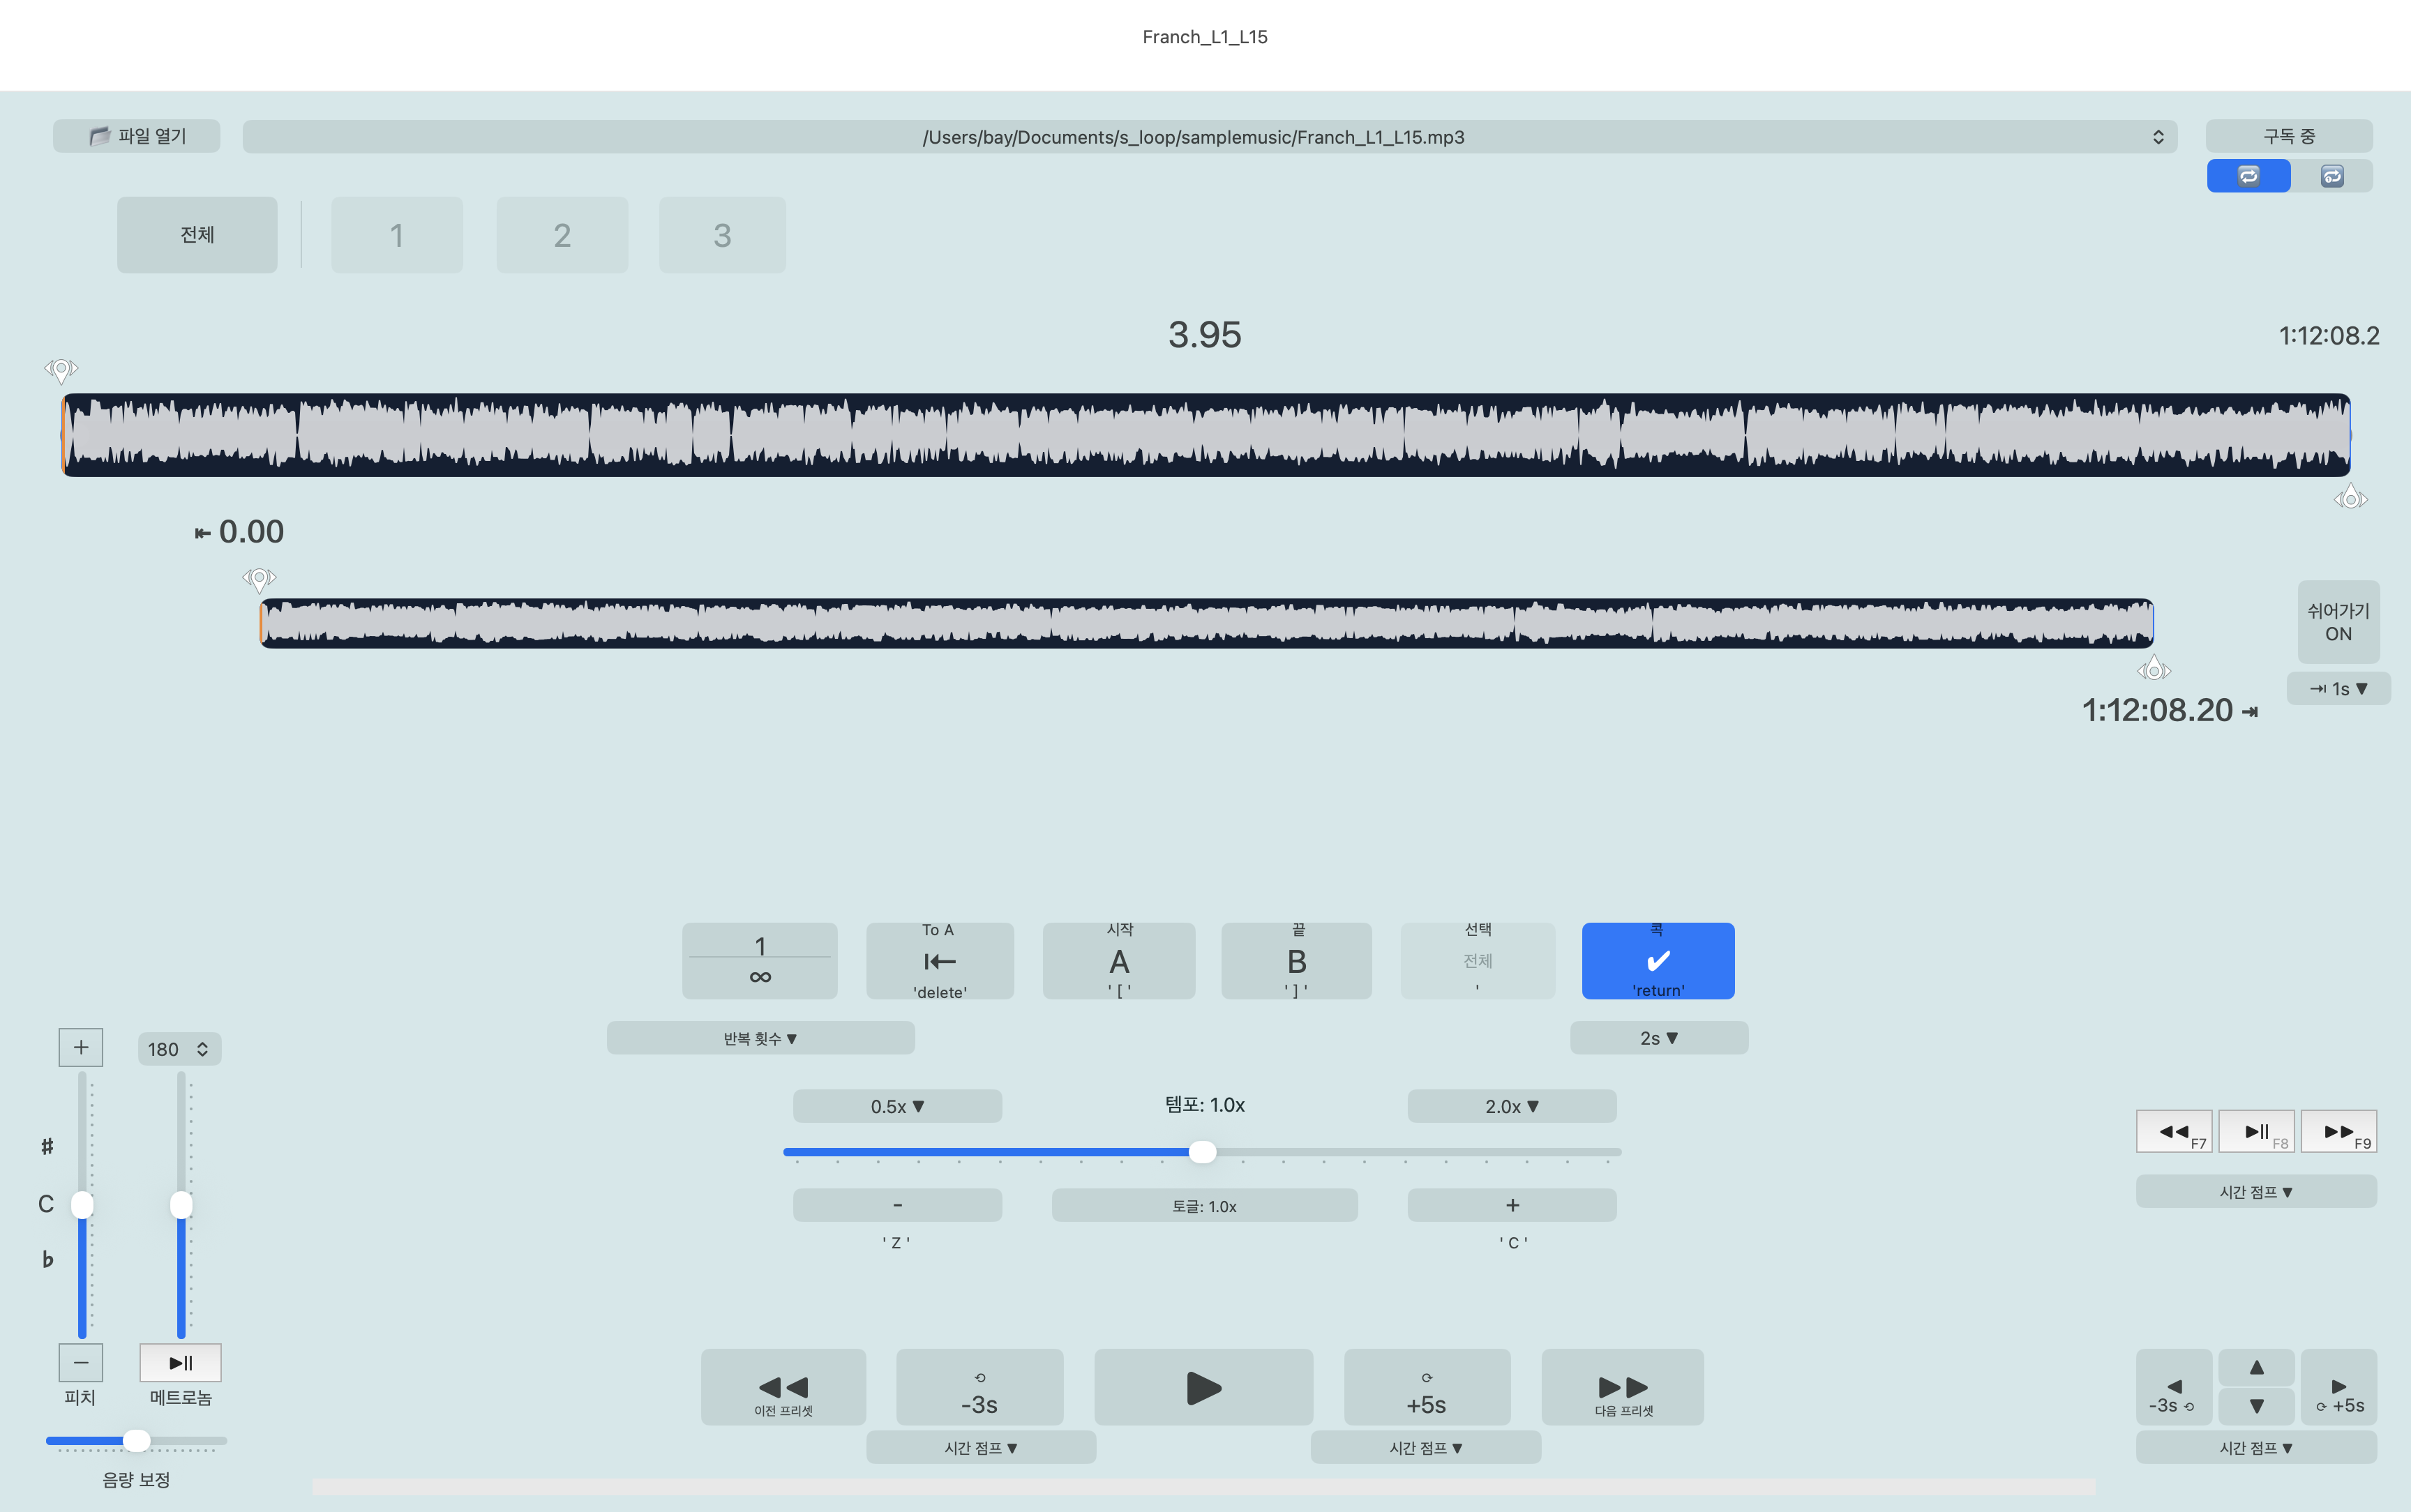Rewind three seconds with the -3s button

(x=979, y=1387)
